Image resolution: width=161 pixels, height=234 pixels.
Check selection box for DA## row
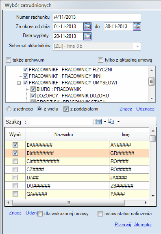click(x=15, y=178)
